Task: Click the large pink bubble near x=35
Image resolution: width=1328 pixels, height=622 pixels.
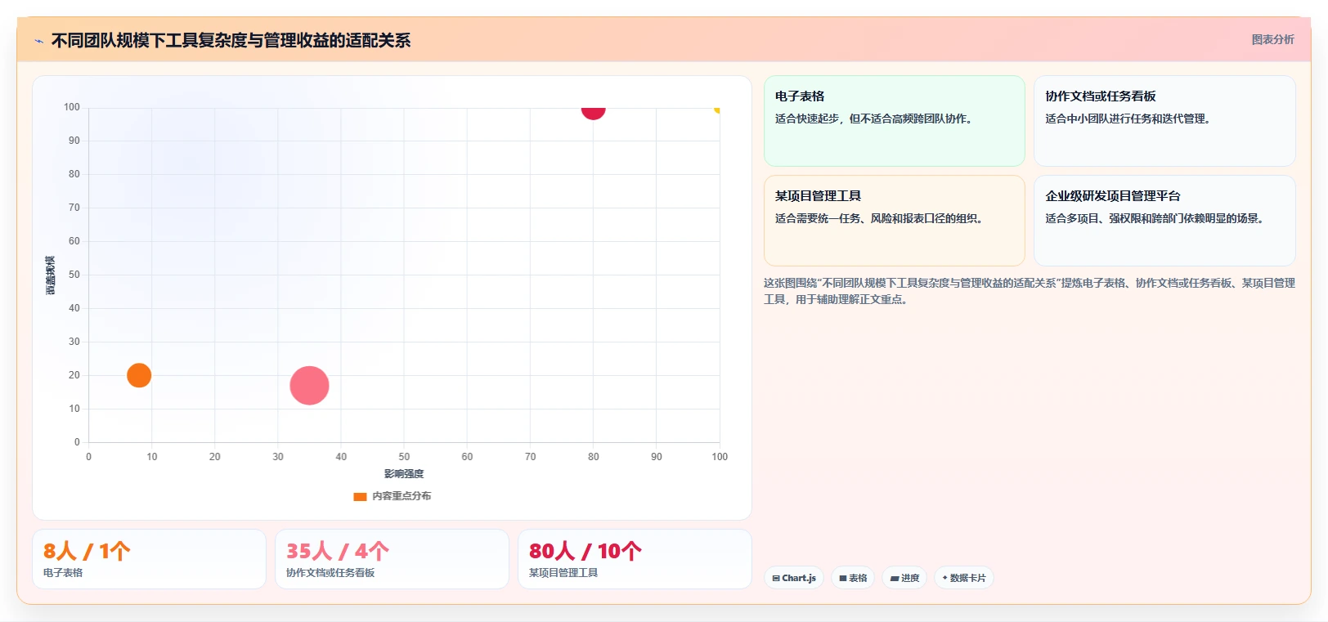Action: [309, 386]
